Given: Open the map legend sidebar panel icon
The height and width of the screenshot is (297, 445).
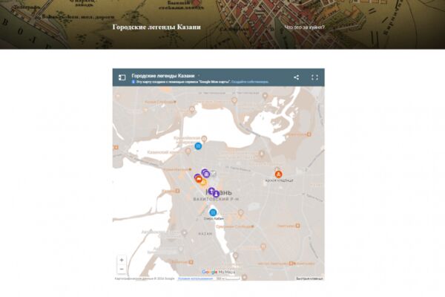Looking at the screenshot, I should click(122, 77).
